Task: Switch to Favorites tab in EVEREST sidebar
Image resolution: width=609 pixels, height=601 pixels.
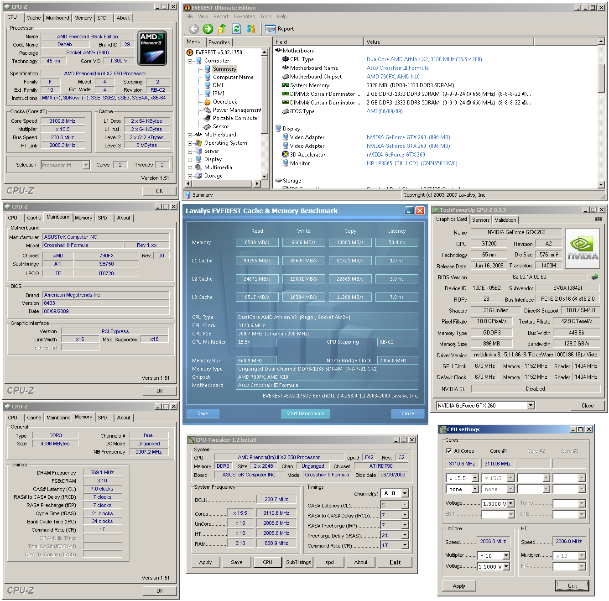Action: point(219,42)
